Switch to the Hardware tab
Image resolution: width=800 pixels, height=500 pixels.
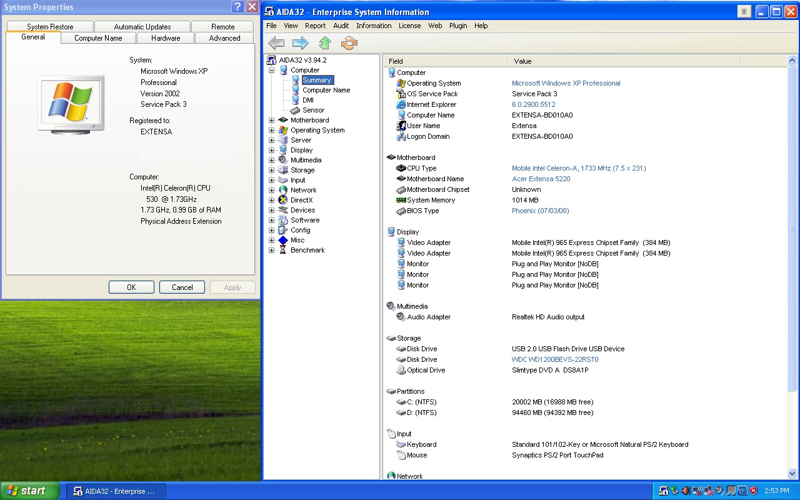[166, 38]
